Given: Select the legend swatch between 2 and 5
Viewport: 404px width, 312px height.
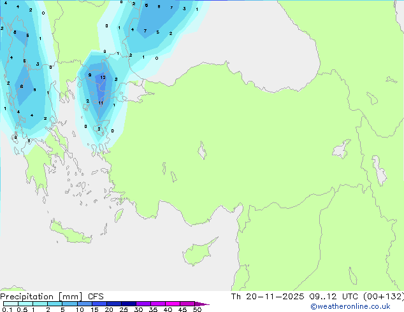Looking at the screenshot, I should [x=55, y=304].
